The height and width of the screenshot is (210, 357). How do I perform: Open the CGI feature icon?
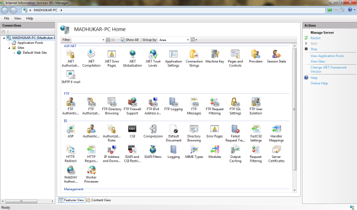pyautogui.click(x=132, y=129)
